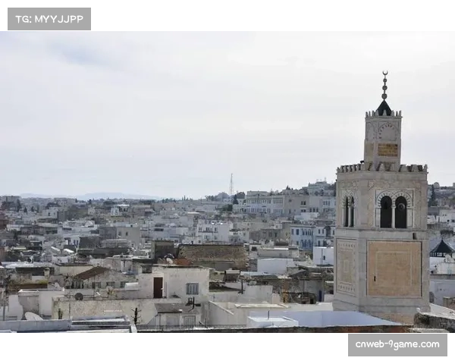The image size is (455, 364).
Task: Click the window beside the brown door
Action: point(192,288)
